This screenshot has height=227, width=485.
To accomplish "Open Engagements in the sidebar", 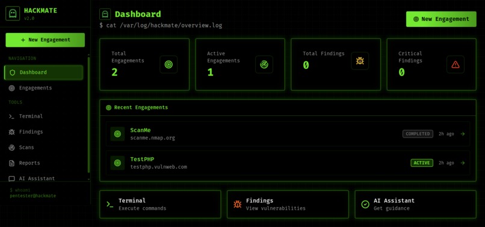I will tap(43, 88).
